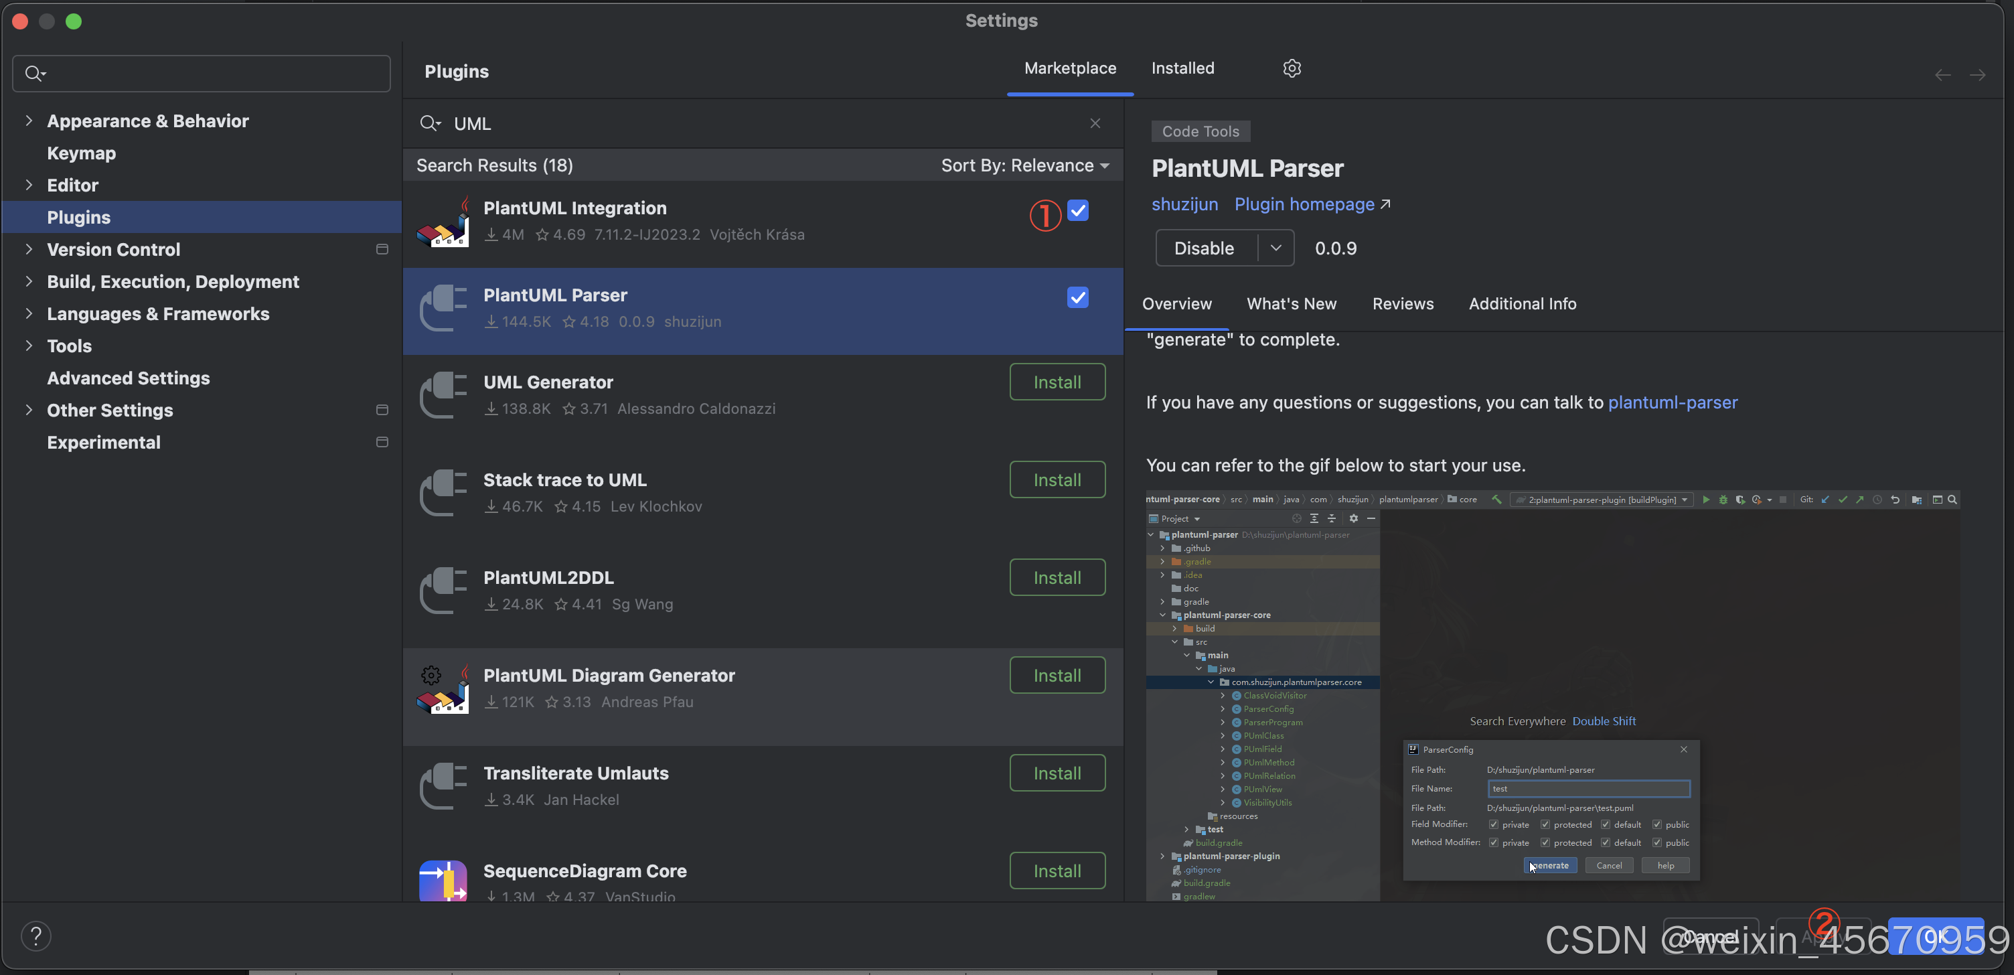Clear the UML search with X icon

click(1095, 123)
